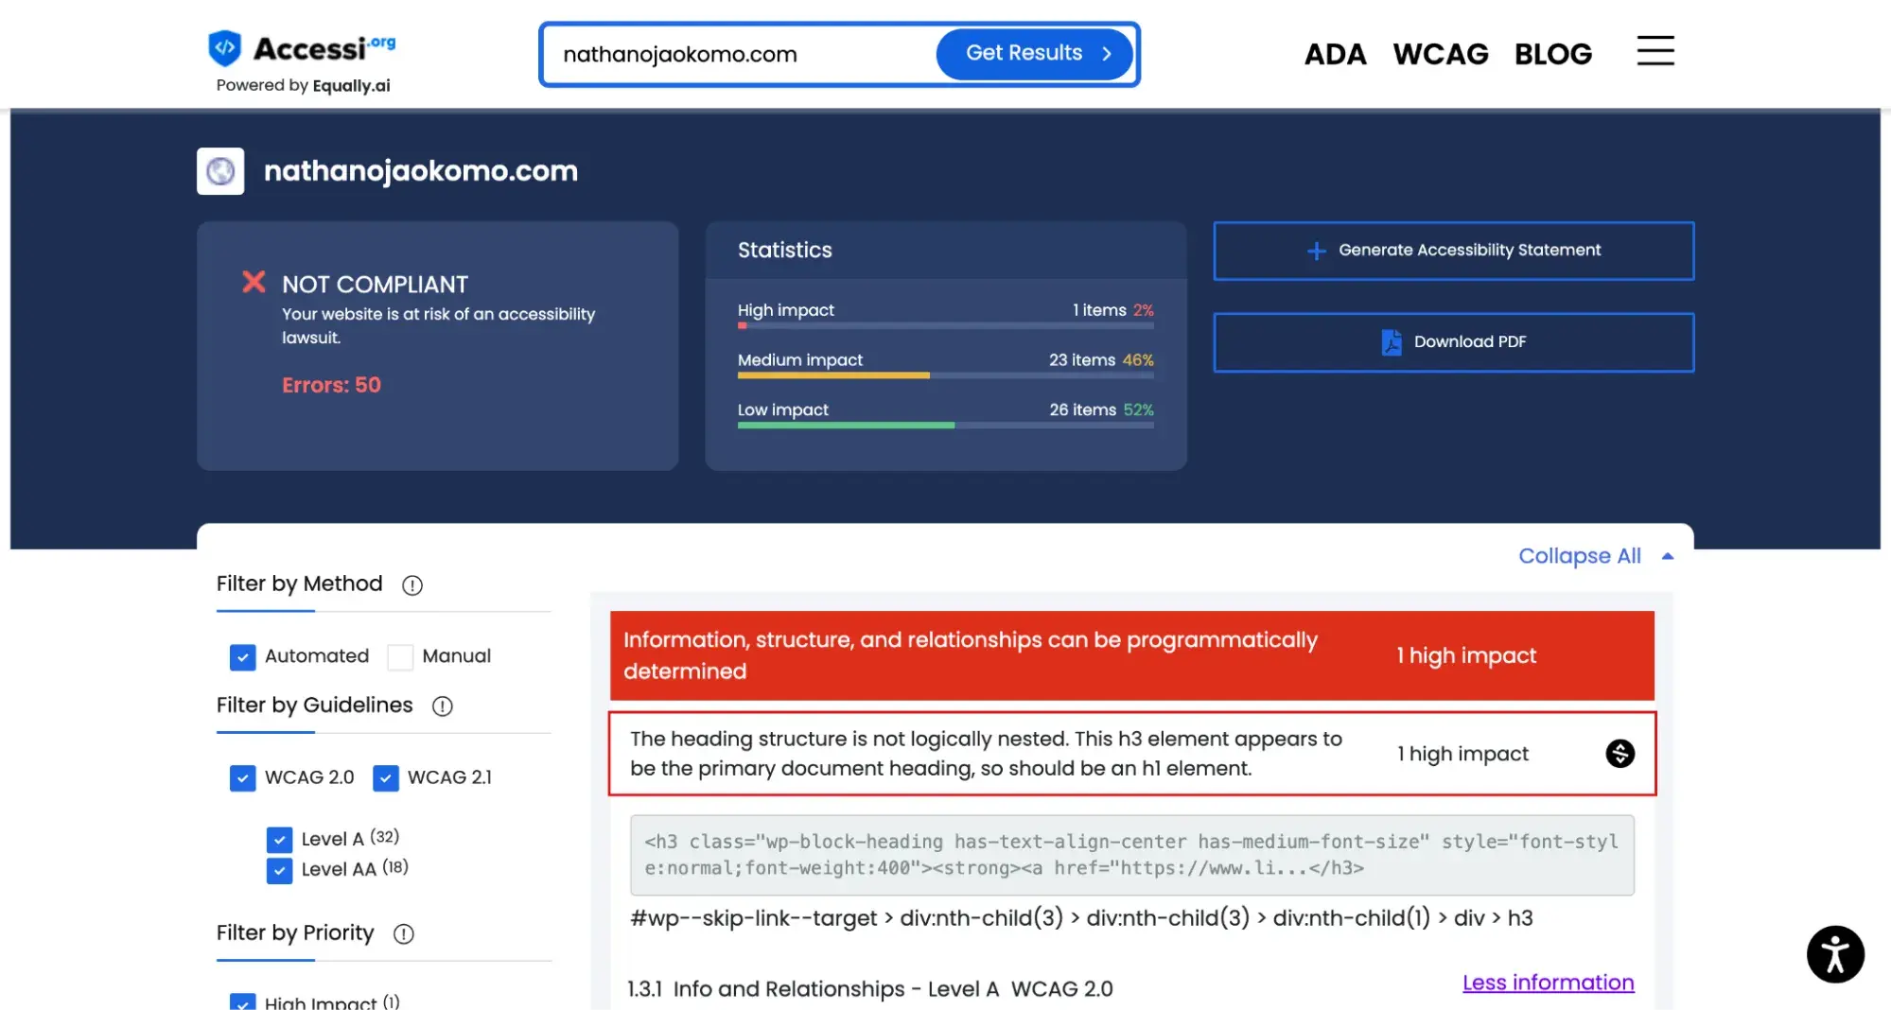
Task: Click Generate Accessibility Statement button
Action: [1453, 251]
